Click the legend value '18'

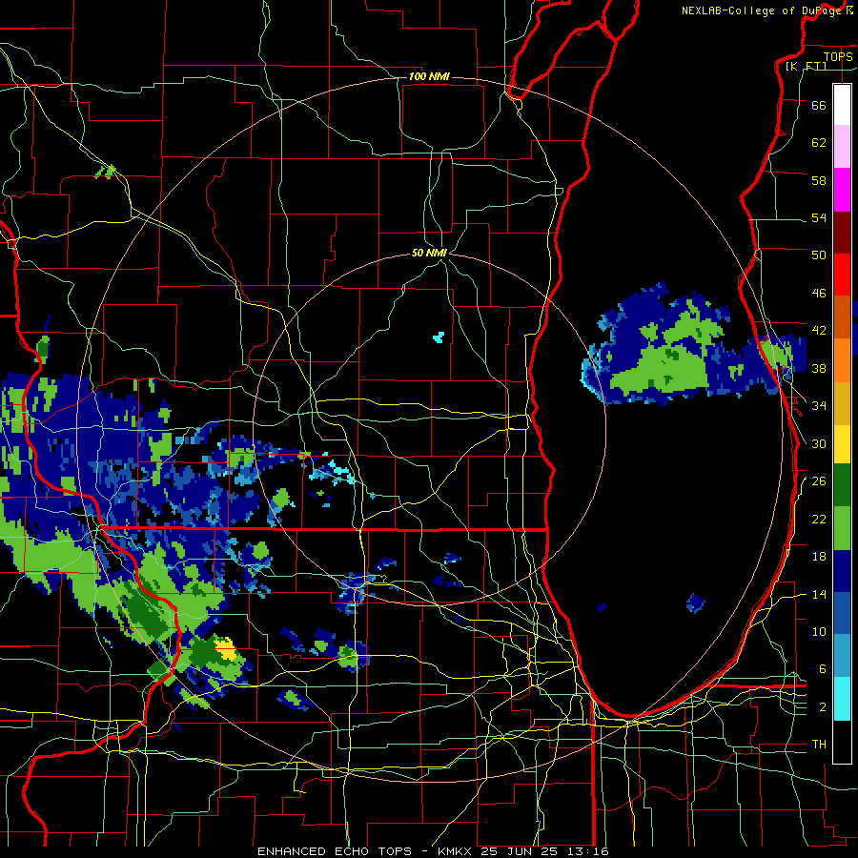(819, 557)
